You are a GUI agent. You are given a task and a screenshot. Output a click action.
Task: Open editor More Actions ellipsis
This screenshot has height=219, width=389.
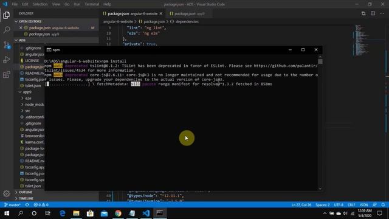click(x=382, y=13)
